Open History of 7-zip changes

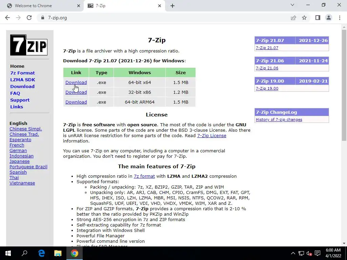[279, 120]
